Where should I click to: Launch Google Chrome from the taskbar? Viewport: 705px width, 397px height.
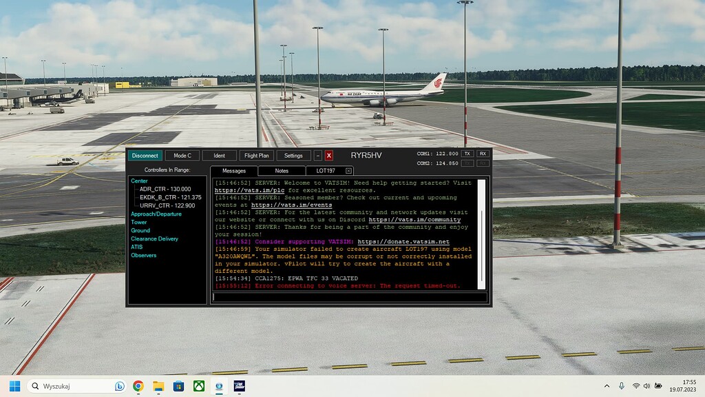tap(137, 386)
